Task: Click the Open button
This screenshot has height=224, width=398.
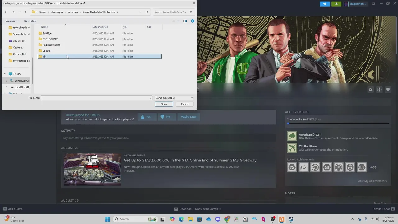Action: click(x=164, y=104)
